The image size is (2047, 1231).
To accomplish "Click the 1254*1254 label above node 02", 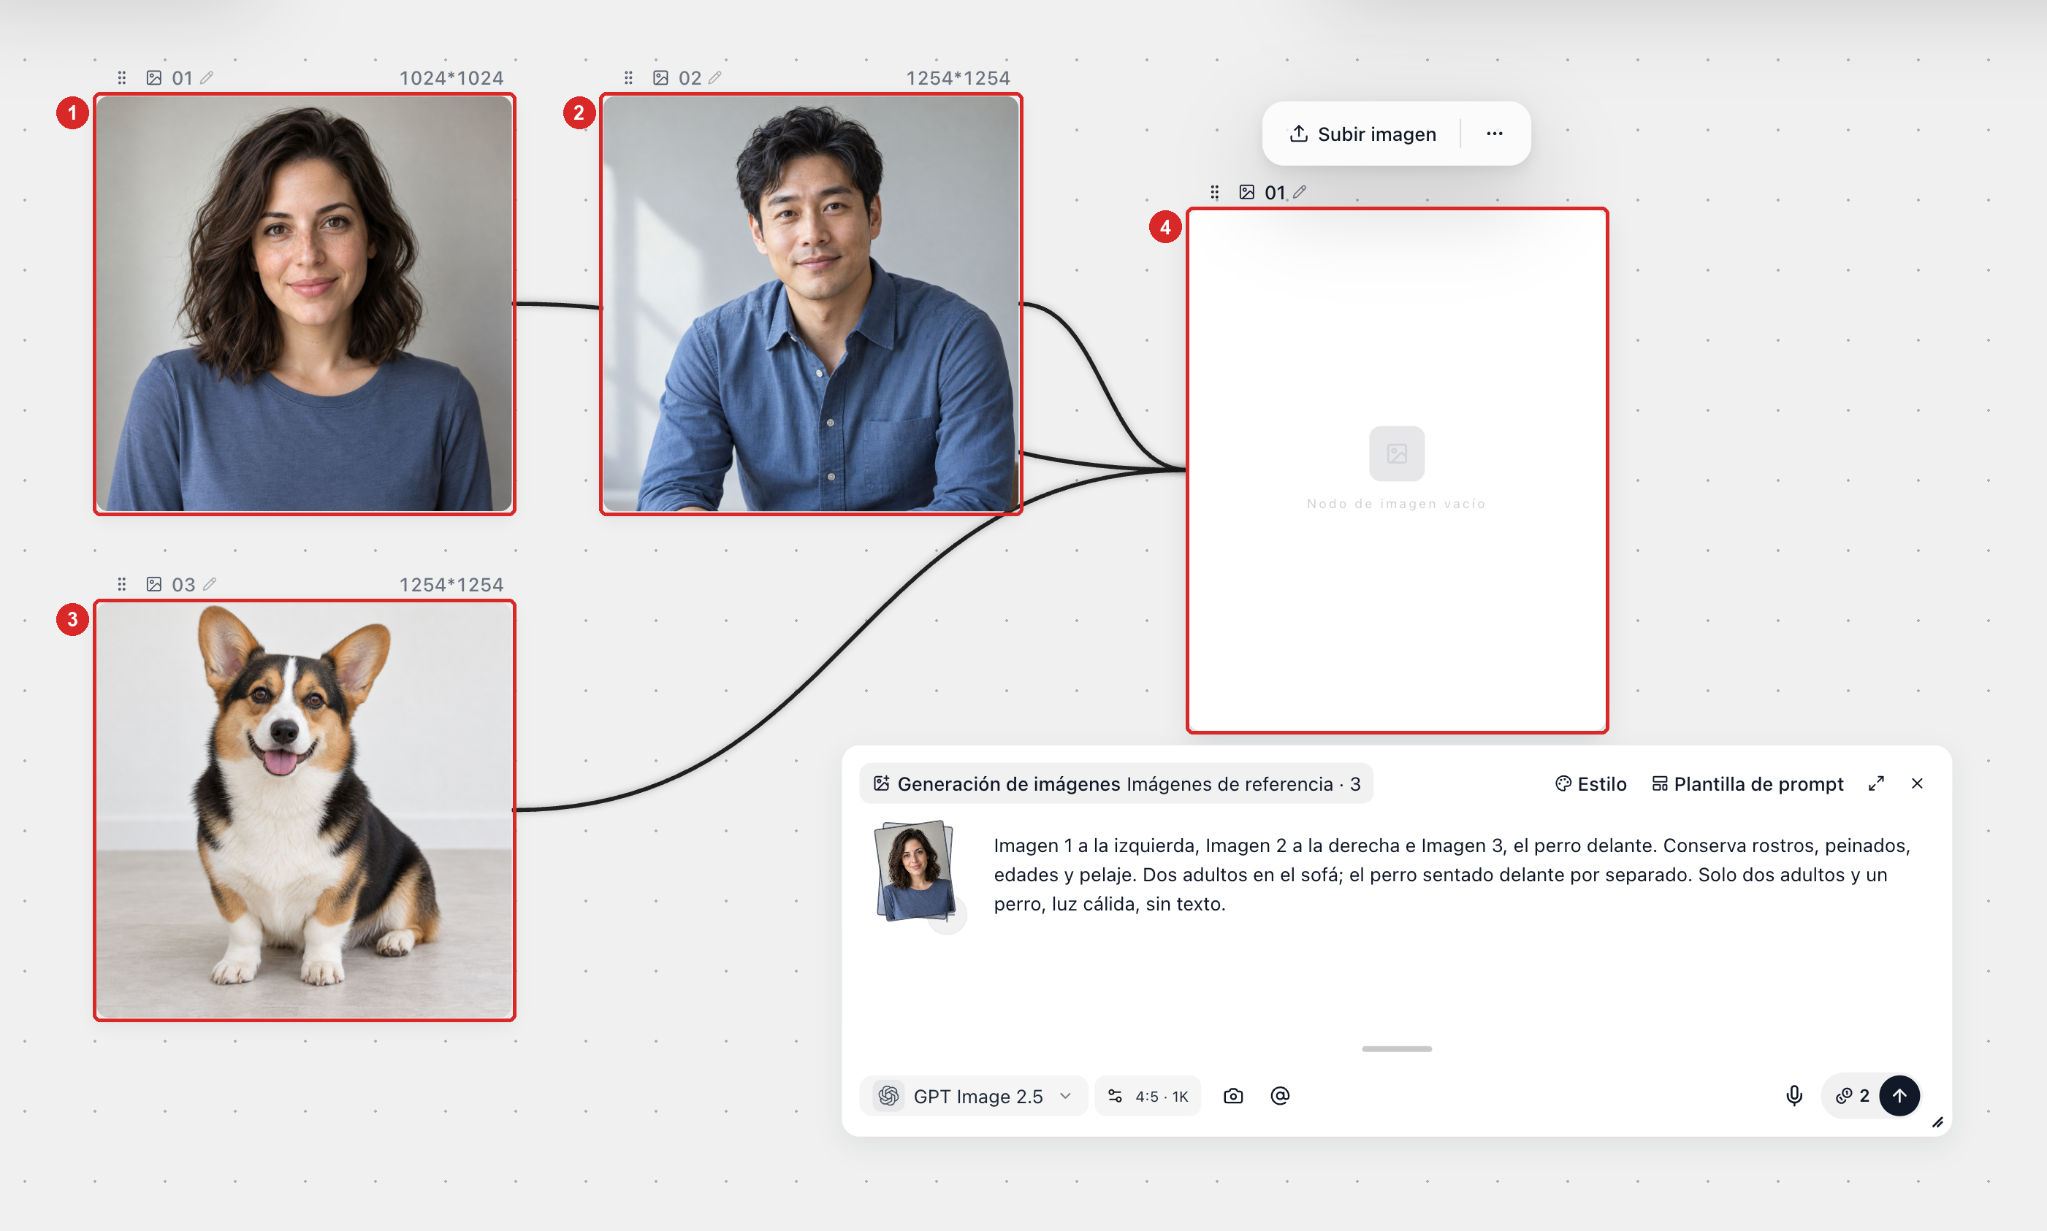I will 958,78.
